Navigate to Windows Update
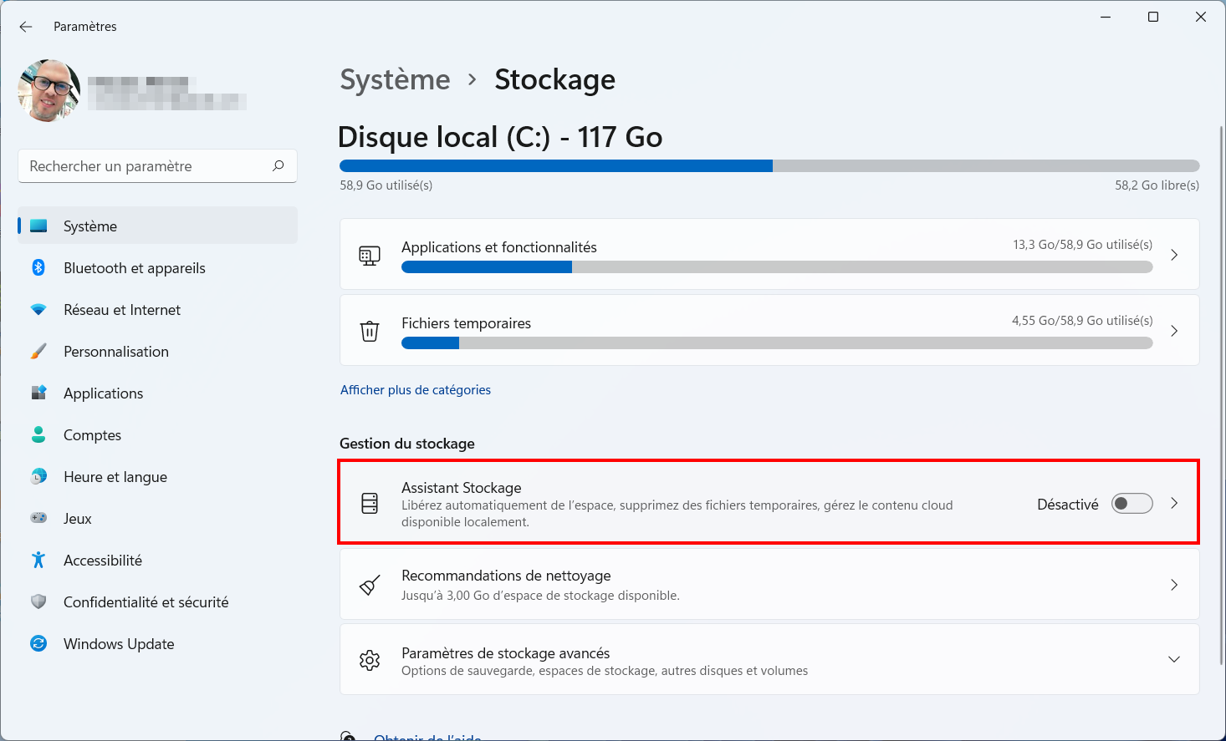This screenshot has height=741, width=1226. 157,643
